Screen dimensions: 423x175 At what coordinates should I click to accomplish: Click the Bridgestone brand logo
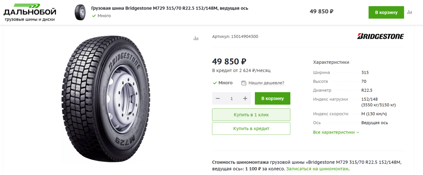[380, 36]
